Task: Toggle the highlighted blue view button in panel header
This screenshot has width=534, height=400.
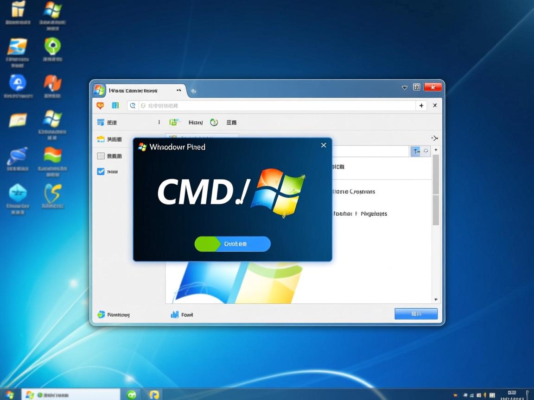Action: pos(416,151)
